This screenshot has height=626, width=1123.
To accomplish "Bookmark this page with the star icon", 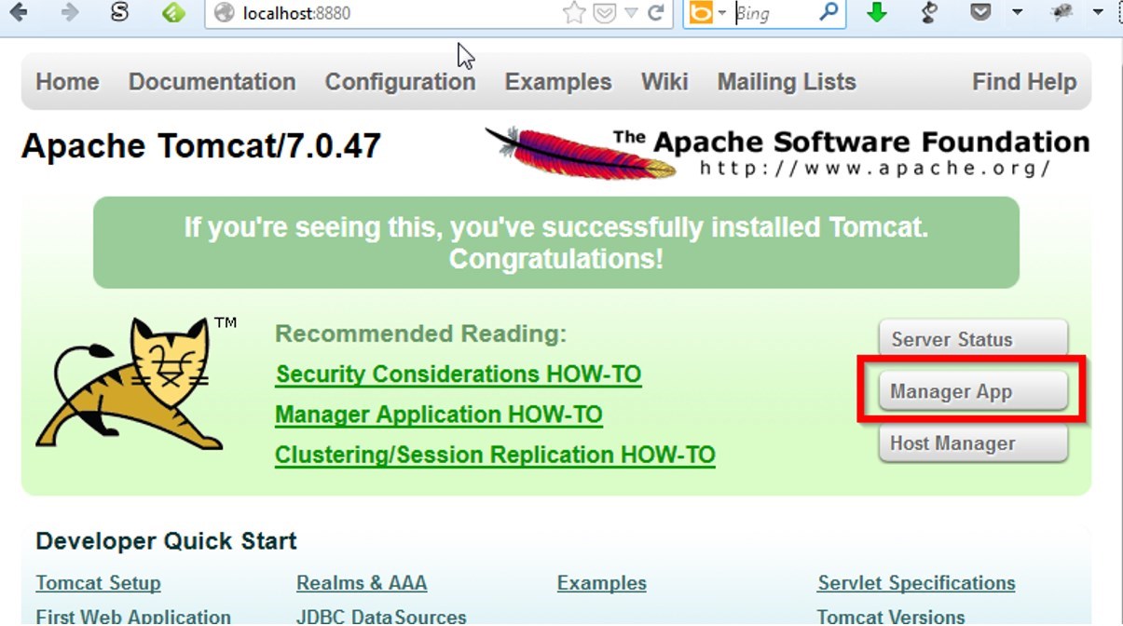I will click(x=574, y=13).
